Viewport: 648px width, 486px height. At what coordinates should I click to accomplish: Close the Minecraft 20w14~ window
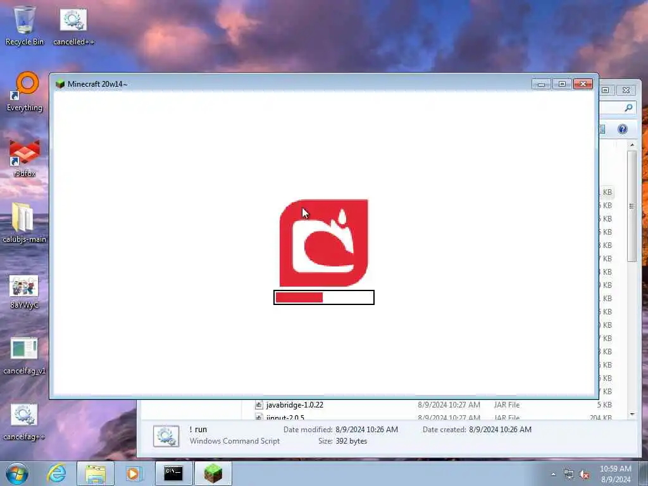click(x=583, y=84)
